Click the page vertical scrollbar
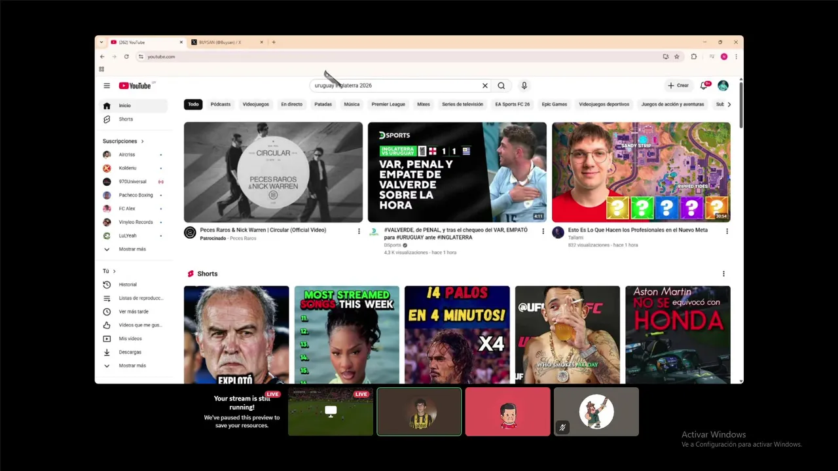Viewport: 838px width, 471px height. (x=741, y=105)
